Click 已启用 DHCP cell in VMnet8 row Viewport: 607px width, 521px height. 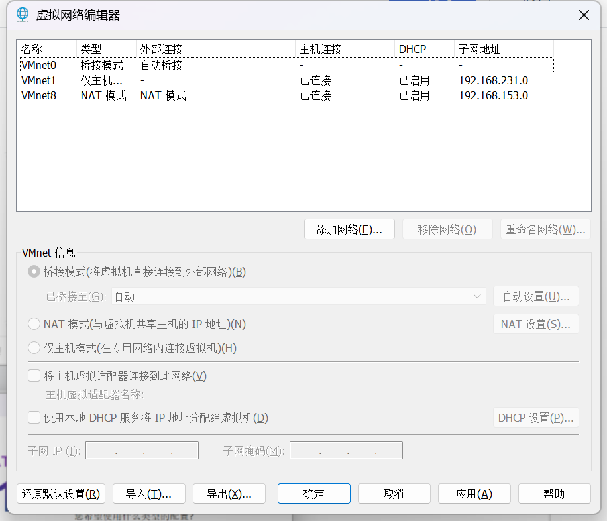pos(414,95)
